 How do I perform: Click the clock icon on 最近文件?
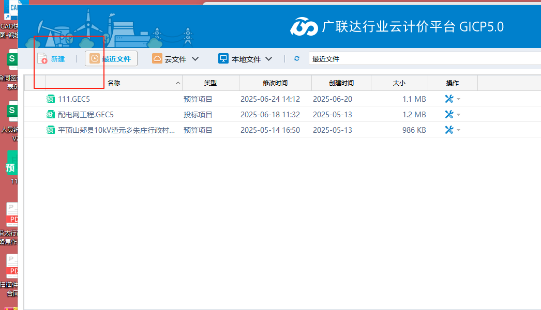pos(94,58)
